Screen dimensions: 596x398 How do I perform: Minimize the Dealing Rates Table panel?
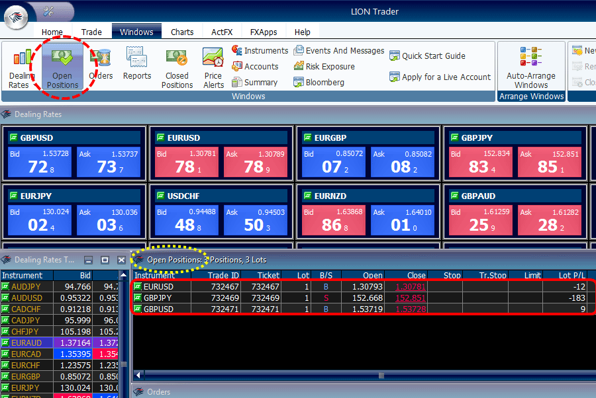[x=89, y=260]
